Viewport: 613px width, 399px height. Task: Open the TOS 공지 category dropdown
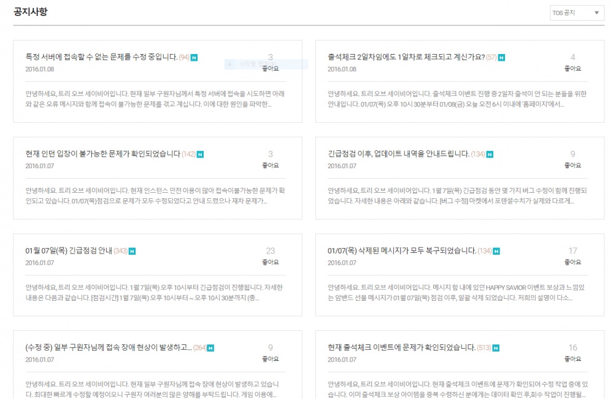577,13
